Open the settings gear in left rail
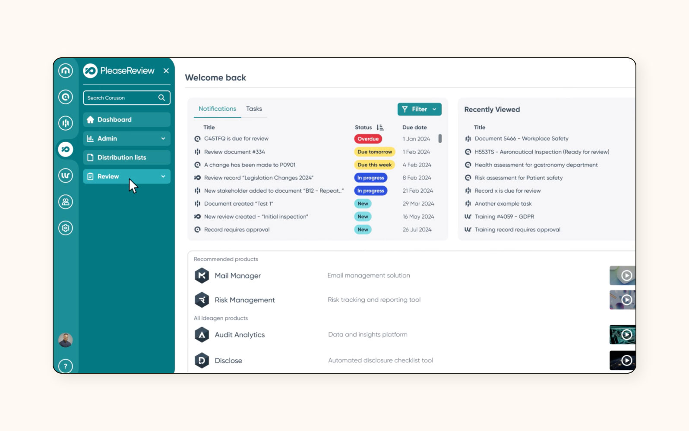This screenshot has height=431, width=689. tap(66, 228)
